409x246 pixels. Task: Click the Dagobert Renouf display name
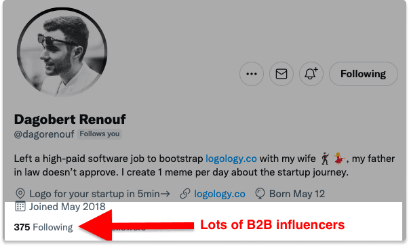pyautogui.click(x=70, y=119)
